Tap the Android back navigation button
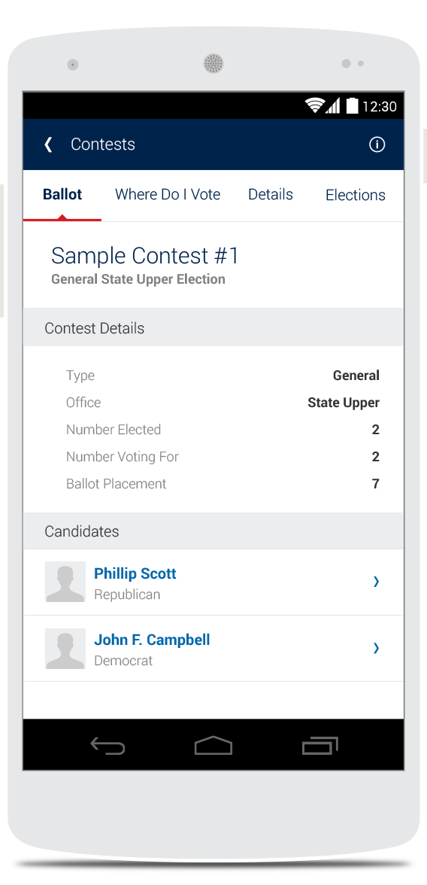Viewport: 427px width, 885px height. tap(108, 746)
